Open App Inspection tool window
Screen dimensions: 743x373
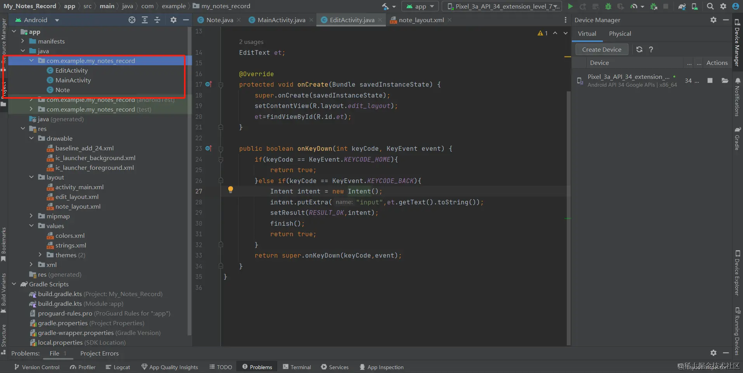click(x=382, y=367)
